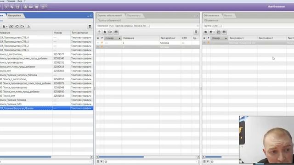Toggle the star on the selected ad row

(x=204, y=43)
